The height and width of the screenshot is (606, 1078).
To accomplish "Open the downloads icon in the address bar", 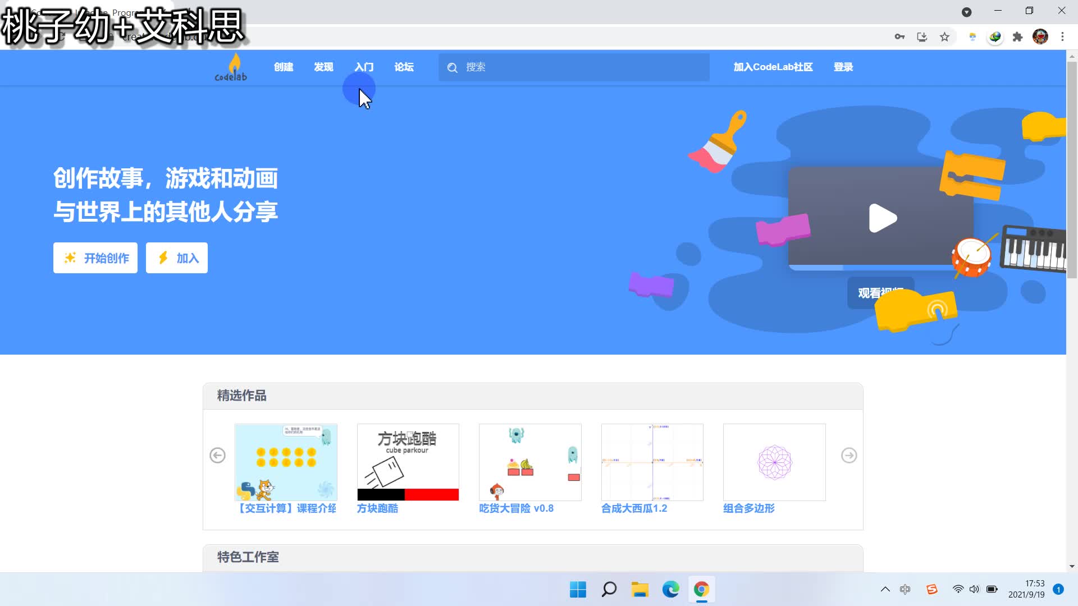I will (922, 36).
